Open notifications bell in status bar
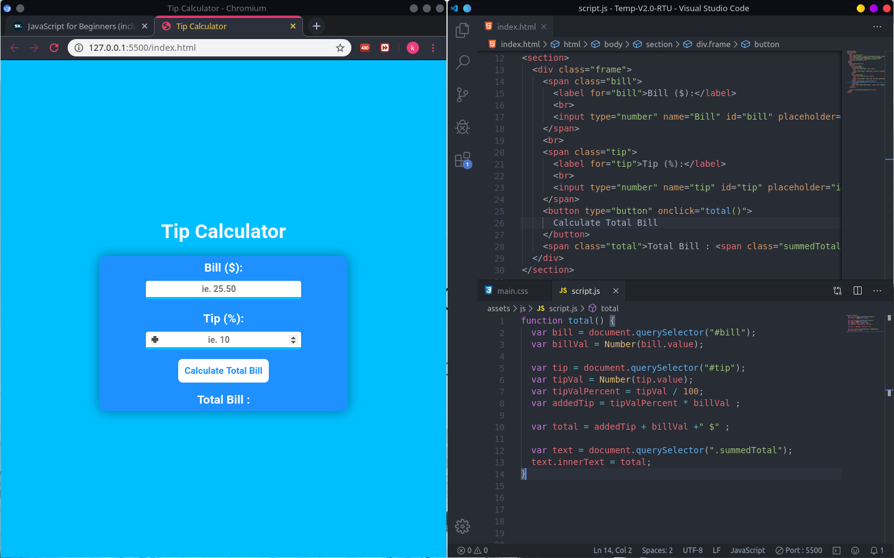 877,551
